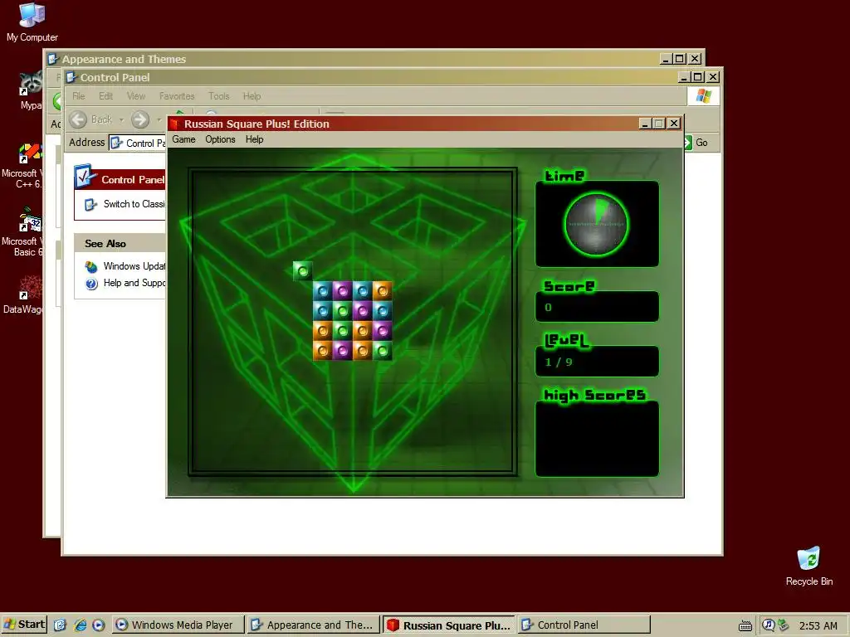Viewport: 850px width, 637px height.
Task: Click the green tray icon beside the clock
Action: click(x=784, y=625)
